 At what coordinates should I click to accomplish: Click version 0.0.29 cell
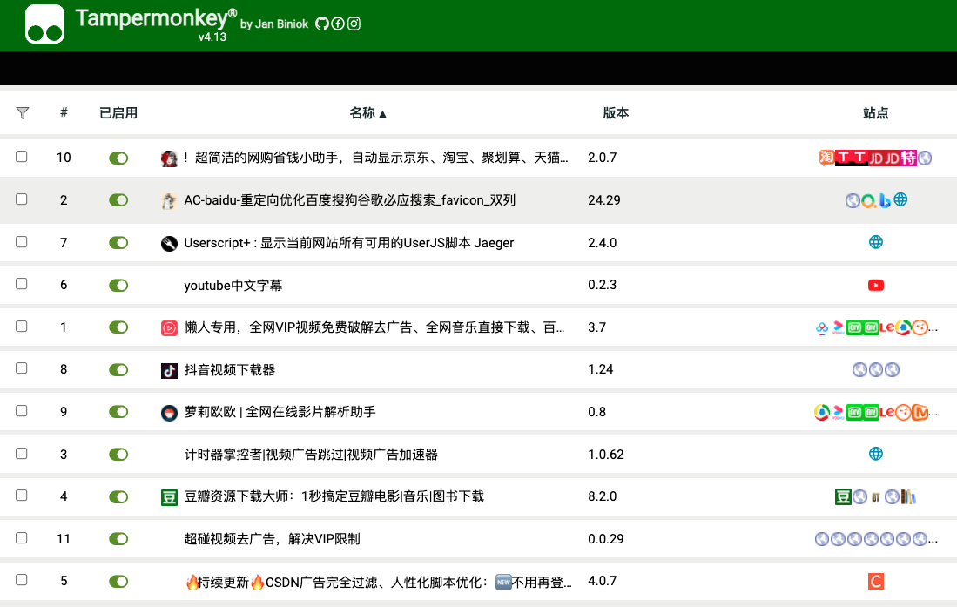[606, 538]
